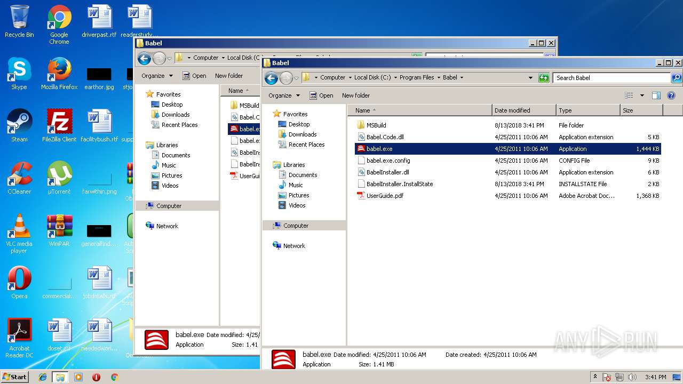This screenshot has height=384, width=683.
Task: Open the Start menu
Action: (14, 377)
